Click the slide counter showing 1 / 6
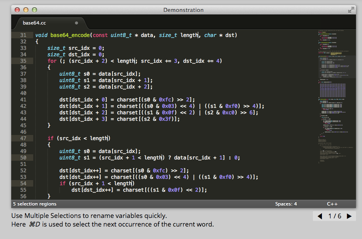 point(334,216)
